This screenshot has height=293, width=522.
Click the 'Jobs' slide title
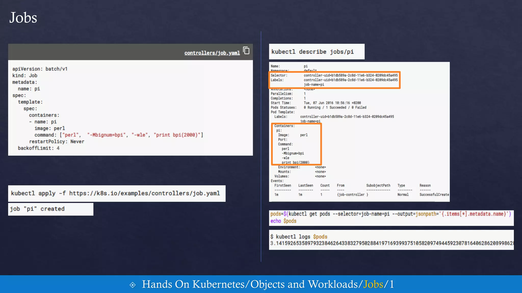point(23,18)
